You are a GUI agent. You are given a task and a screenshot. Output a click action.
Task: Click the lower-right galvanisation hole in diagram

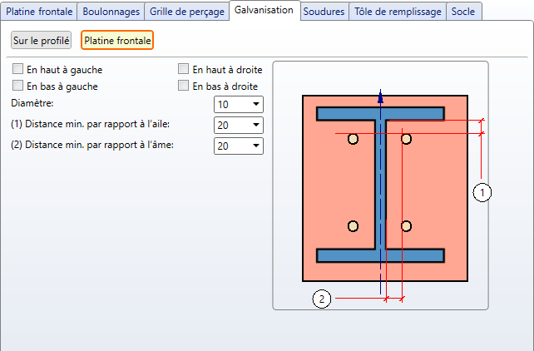[x=406, y=225]
